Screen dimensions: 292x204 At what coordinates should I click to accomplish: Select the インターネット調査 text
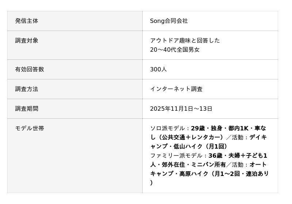(x=176, y=89)
